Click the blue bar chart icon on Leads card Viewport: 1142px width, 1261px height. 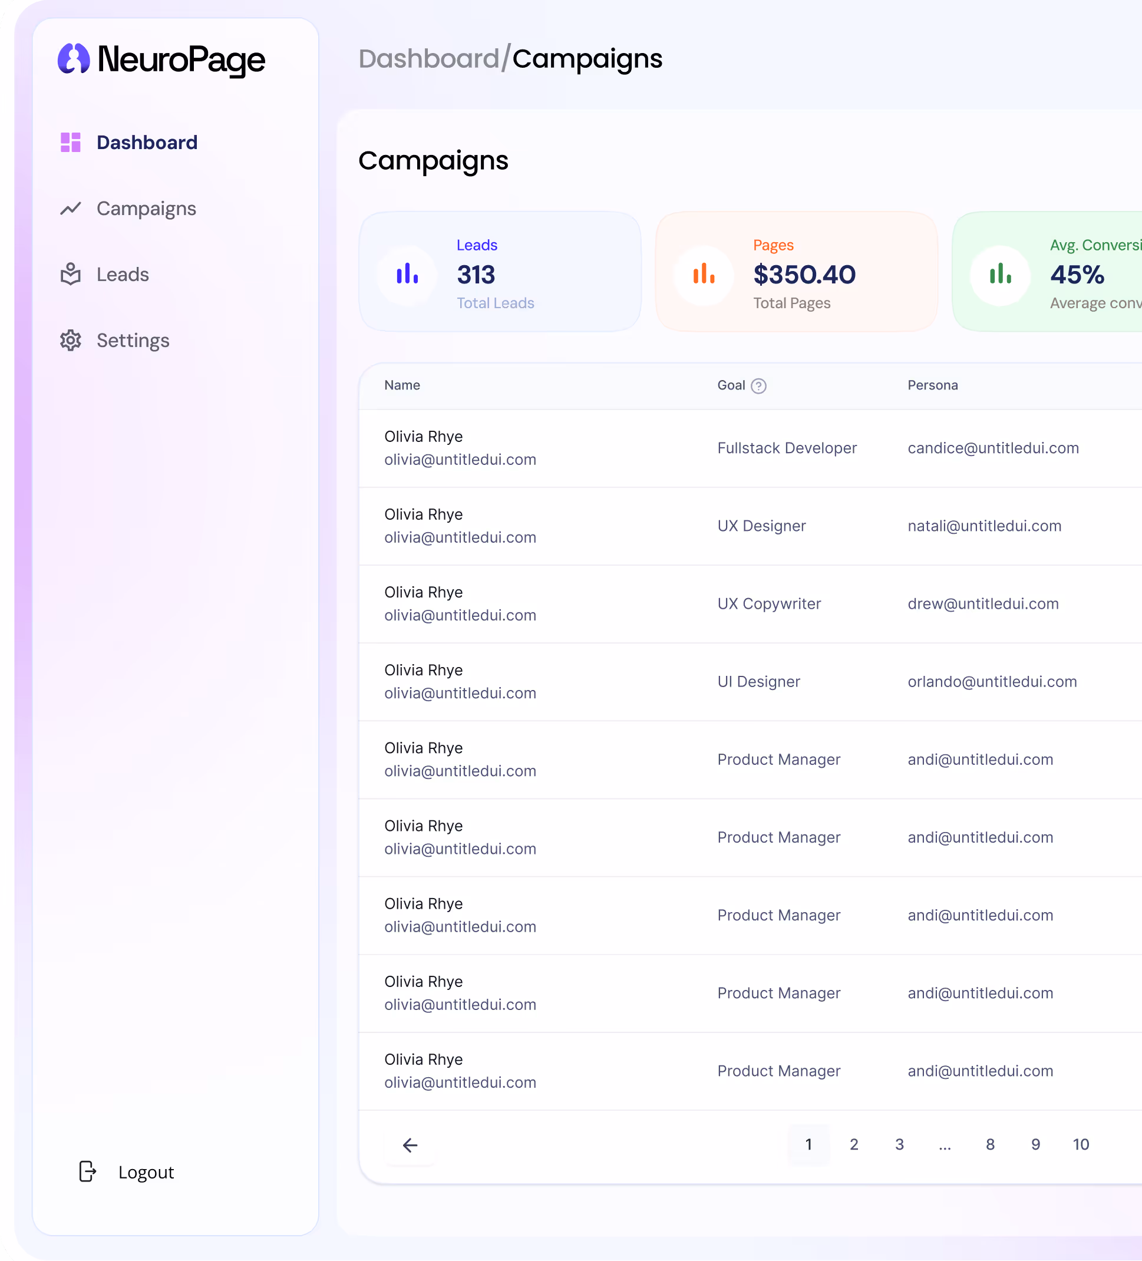pos(407,274)
